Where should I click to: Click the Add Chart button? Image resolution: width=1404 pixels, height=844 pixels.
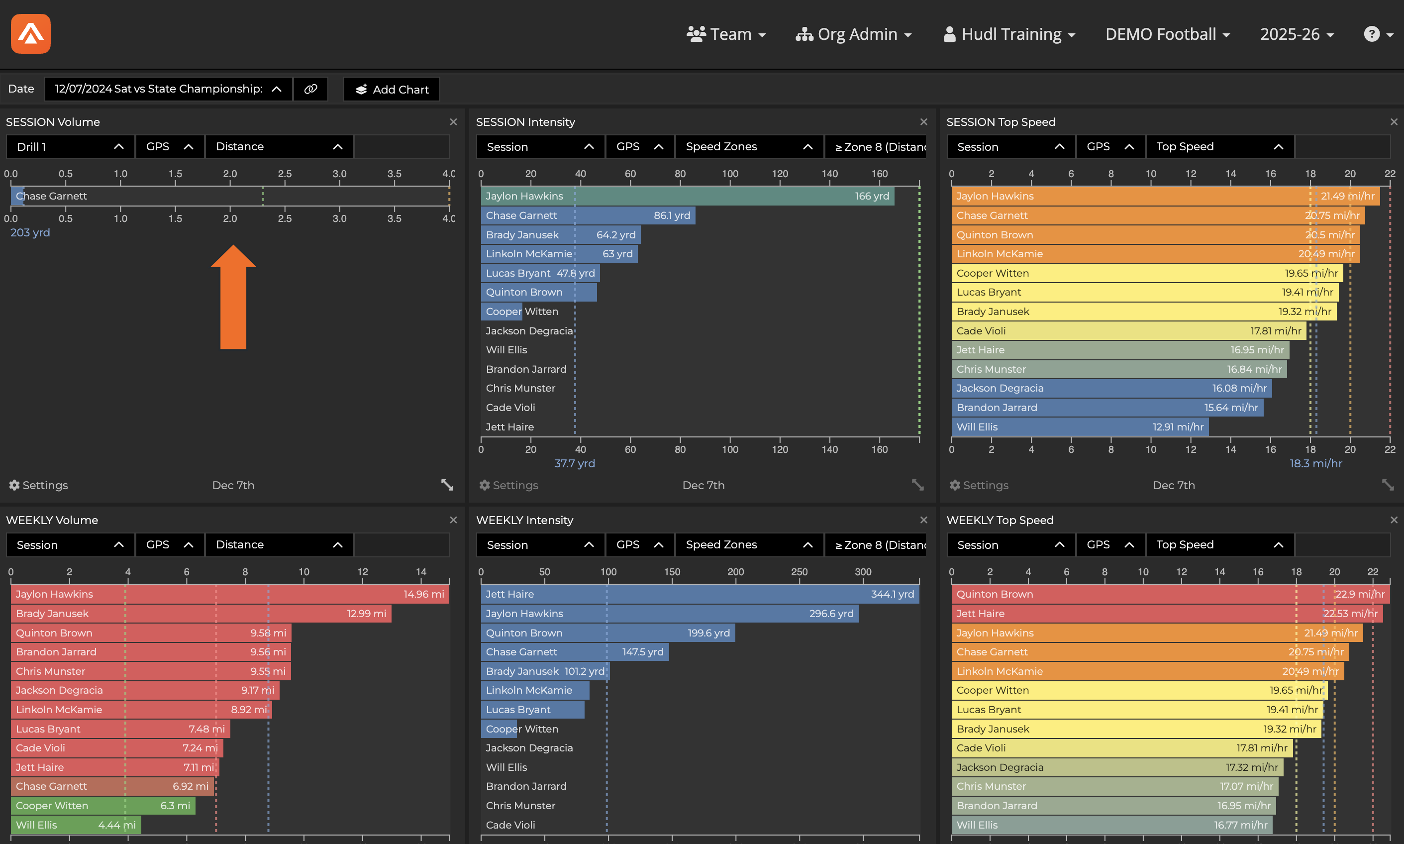(x=392, y=89)
